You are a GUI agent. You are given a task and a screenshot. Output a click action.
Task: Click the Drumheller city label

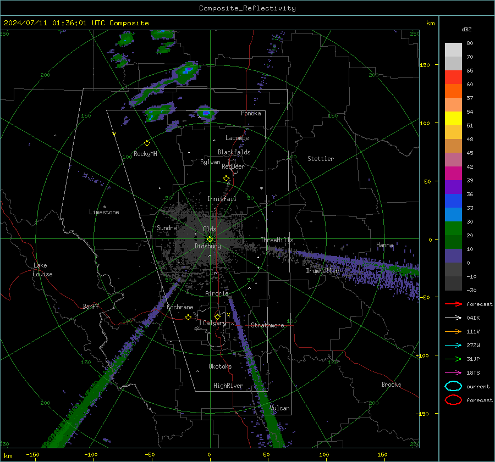coord(323,271)
